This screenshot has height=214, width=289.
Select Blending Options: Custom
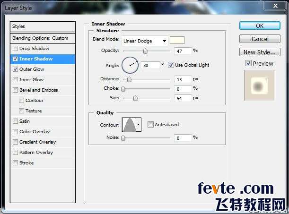point(43,38)
